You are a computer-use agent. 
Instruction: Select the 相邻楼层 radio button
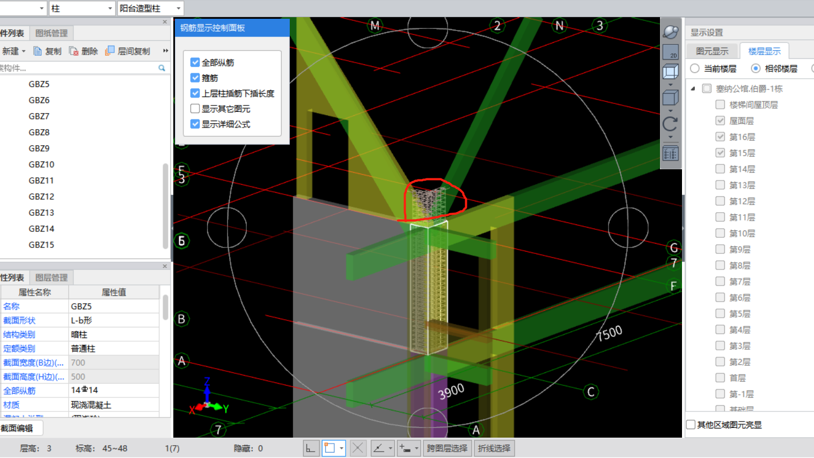pyautogui.click(x=756, y=69)
